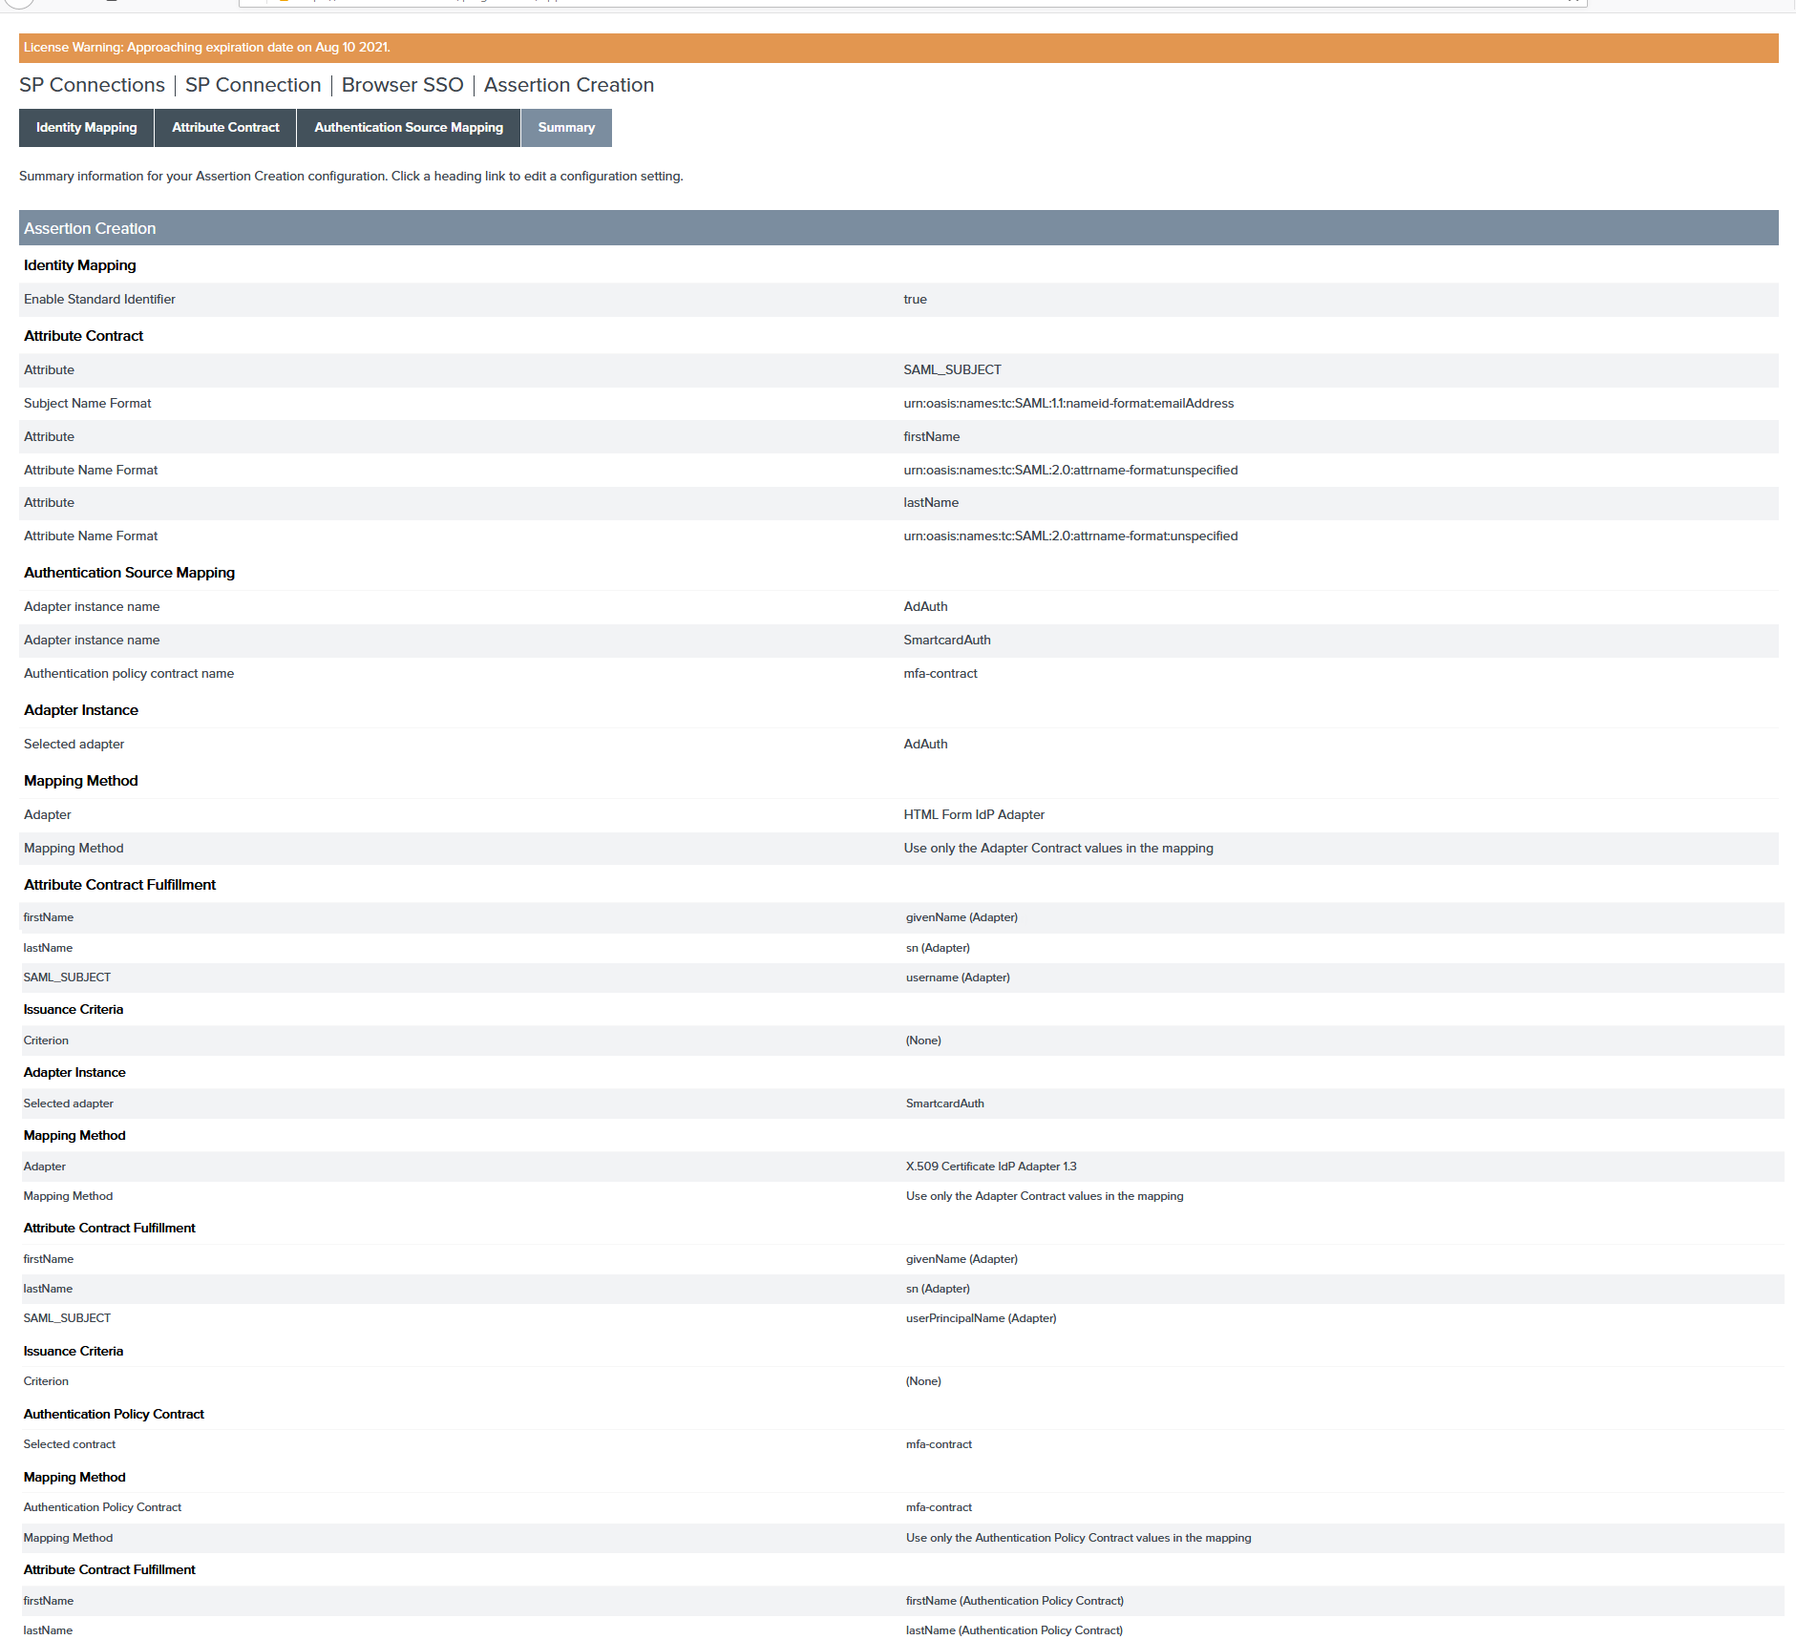Click the Assertion Creation section header
This screenshot has height=1640, width=1796.
[x=898, y=228]
